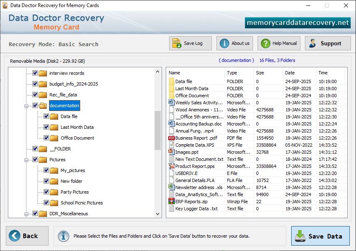Uncheck the interview records checkbox
Screen dimensions: 356x251
pos(35,73)
